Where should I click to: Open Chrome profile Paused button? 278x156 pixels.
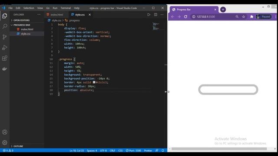pyautogui.click(x=264, y=16)
